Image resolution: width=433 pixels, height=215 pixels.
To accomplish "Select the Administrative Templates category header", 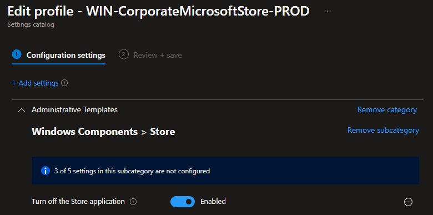I will pos(74,109).
